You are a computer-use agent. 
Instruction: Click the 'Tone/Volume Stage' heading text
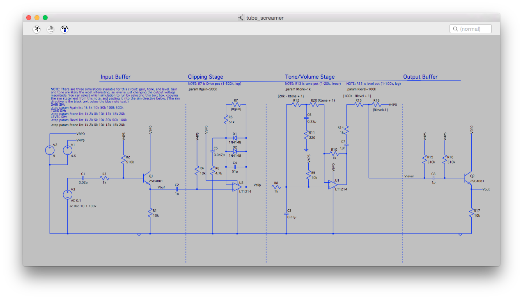click(x=310, y=77)
